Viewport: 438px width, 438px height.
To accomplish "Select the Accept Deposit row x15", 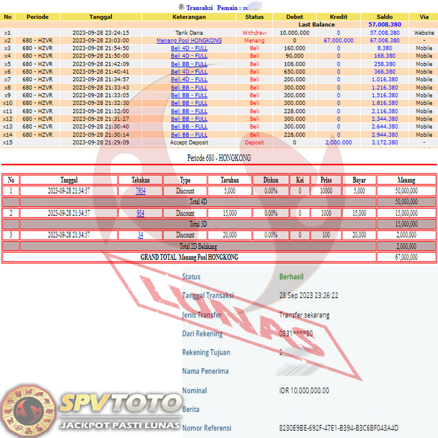I will click(189, 143).
